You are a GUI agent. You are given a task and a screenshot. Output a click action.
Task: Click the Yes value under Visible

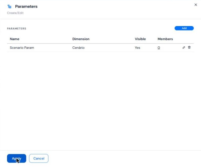(137, 48)
